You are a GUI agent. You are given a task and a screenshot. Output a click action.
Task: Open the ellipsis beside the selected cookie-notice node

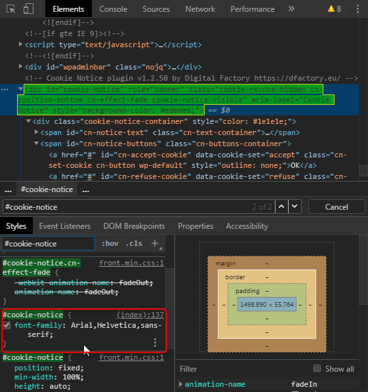pos(5,90)
